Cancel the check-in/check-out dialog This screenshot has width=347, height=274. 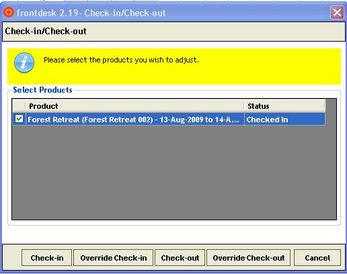click(x=317, y=258)
